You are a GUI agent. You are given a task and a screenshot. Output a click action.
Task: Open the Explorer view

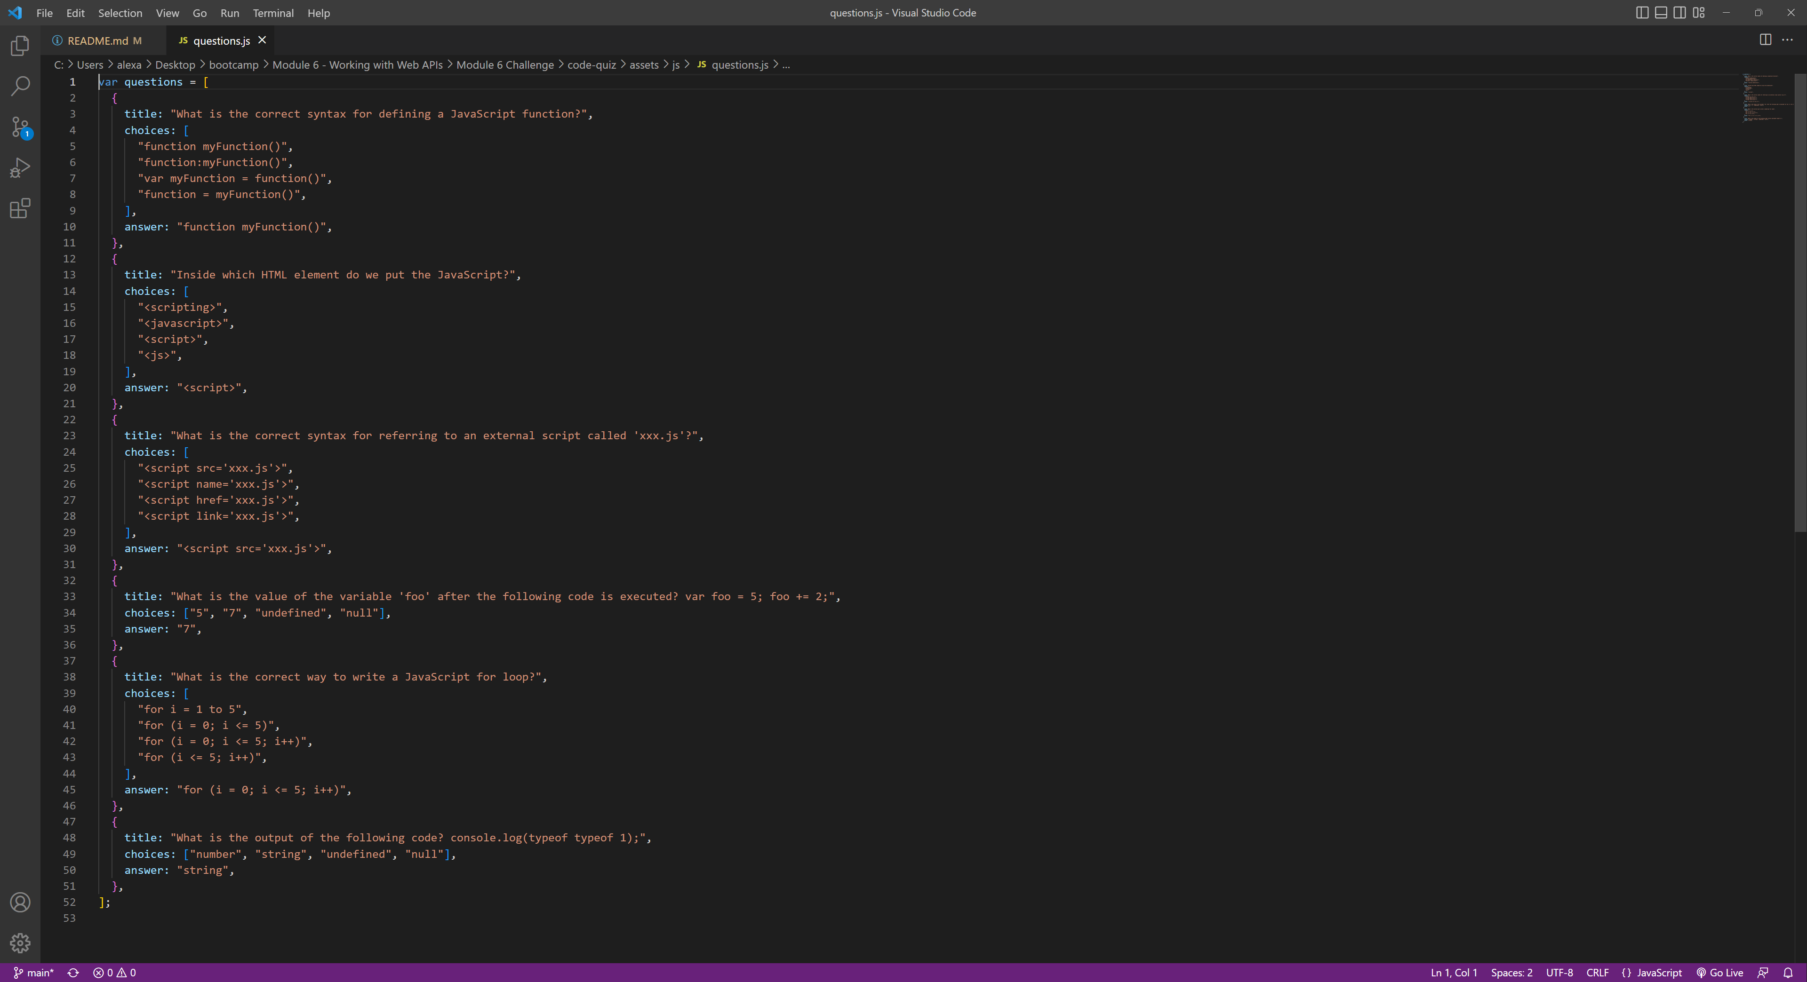tap(20, 46)
